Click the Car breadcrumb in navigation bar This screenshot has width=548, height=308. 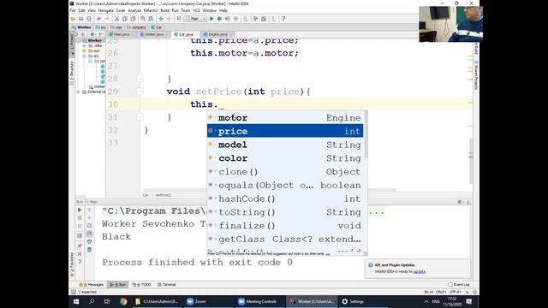[157, 27]
